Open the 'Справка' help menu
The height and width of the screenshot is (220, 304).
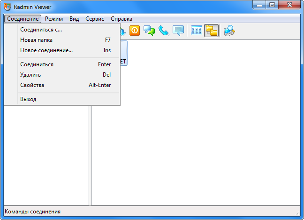click(x=122, y=19)
